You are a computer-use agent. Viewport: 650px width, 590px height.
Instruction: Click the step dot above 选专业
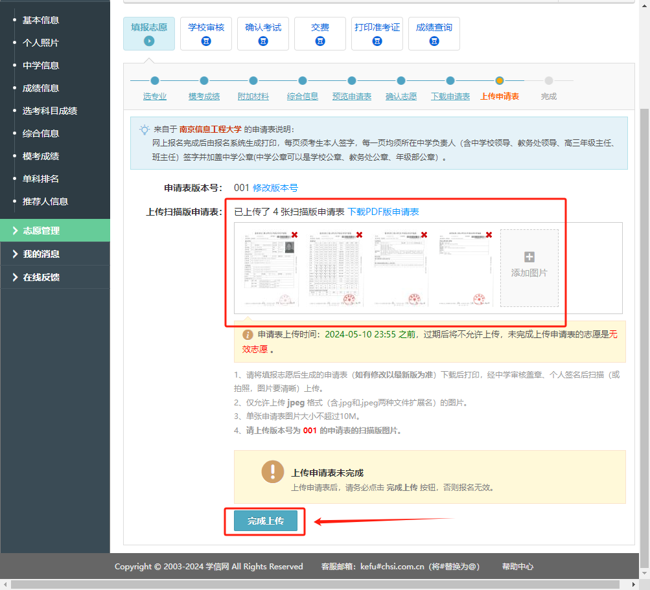point(155,80)
